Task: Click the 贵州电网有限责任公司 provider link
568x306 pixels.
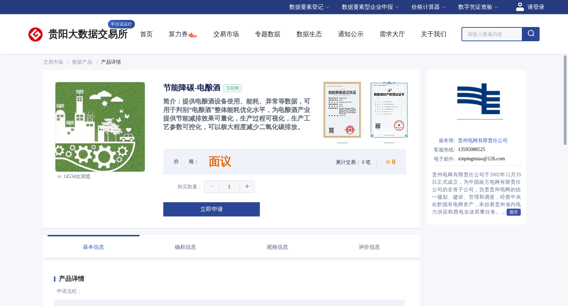Action: click(x=483, y=141)
